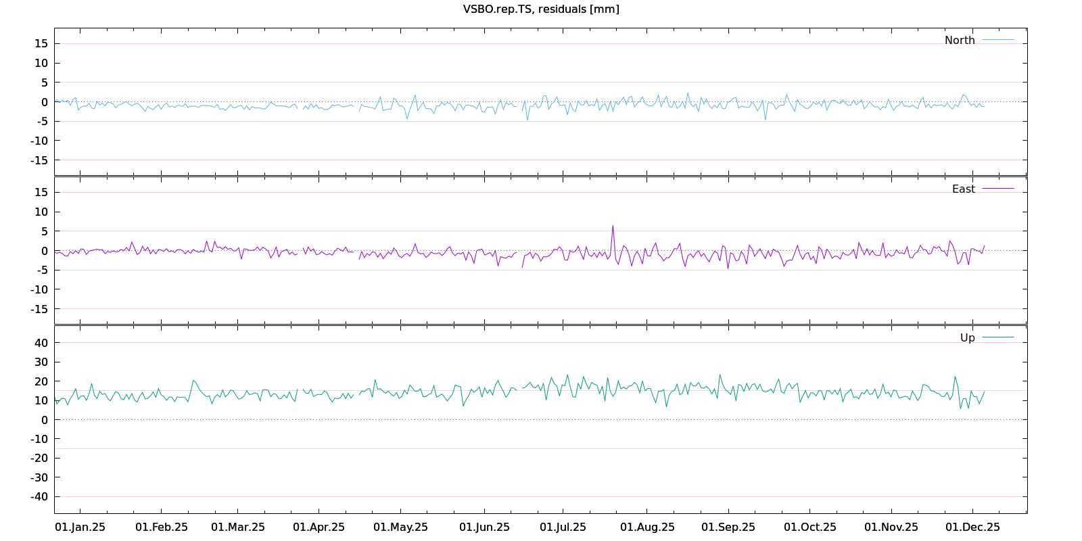1082x541 pixels.
Task: Select the 01.Feb.25 x-axis date label
Action: pyautogui.click(x=162, y=527)
